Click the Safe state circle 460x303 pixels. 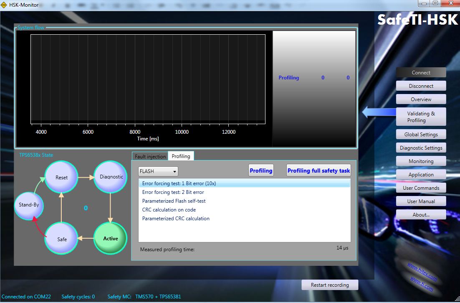(61, 239)
